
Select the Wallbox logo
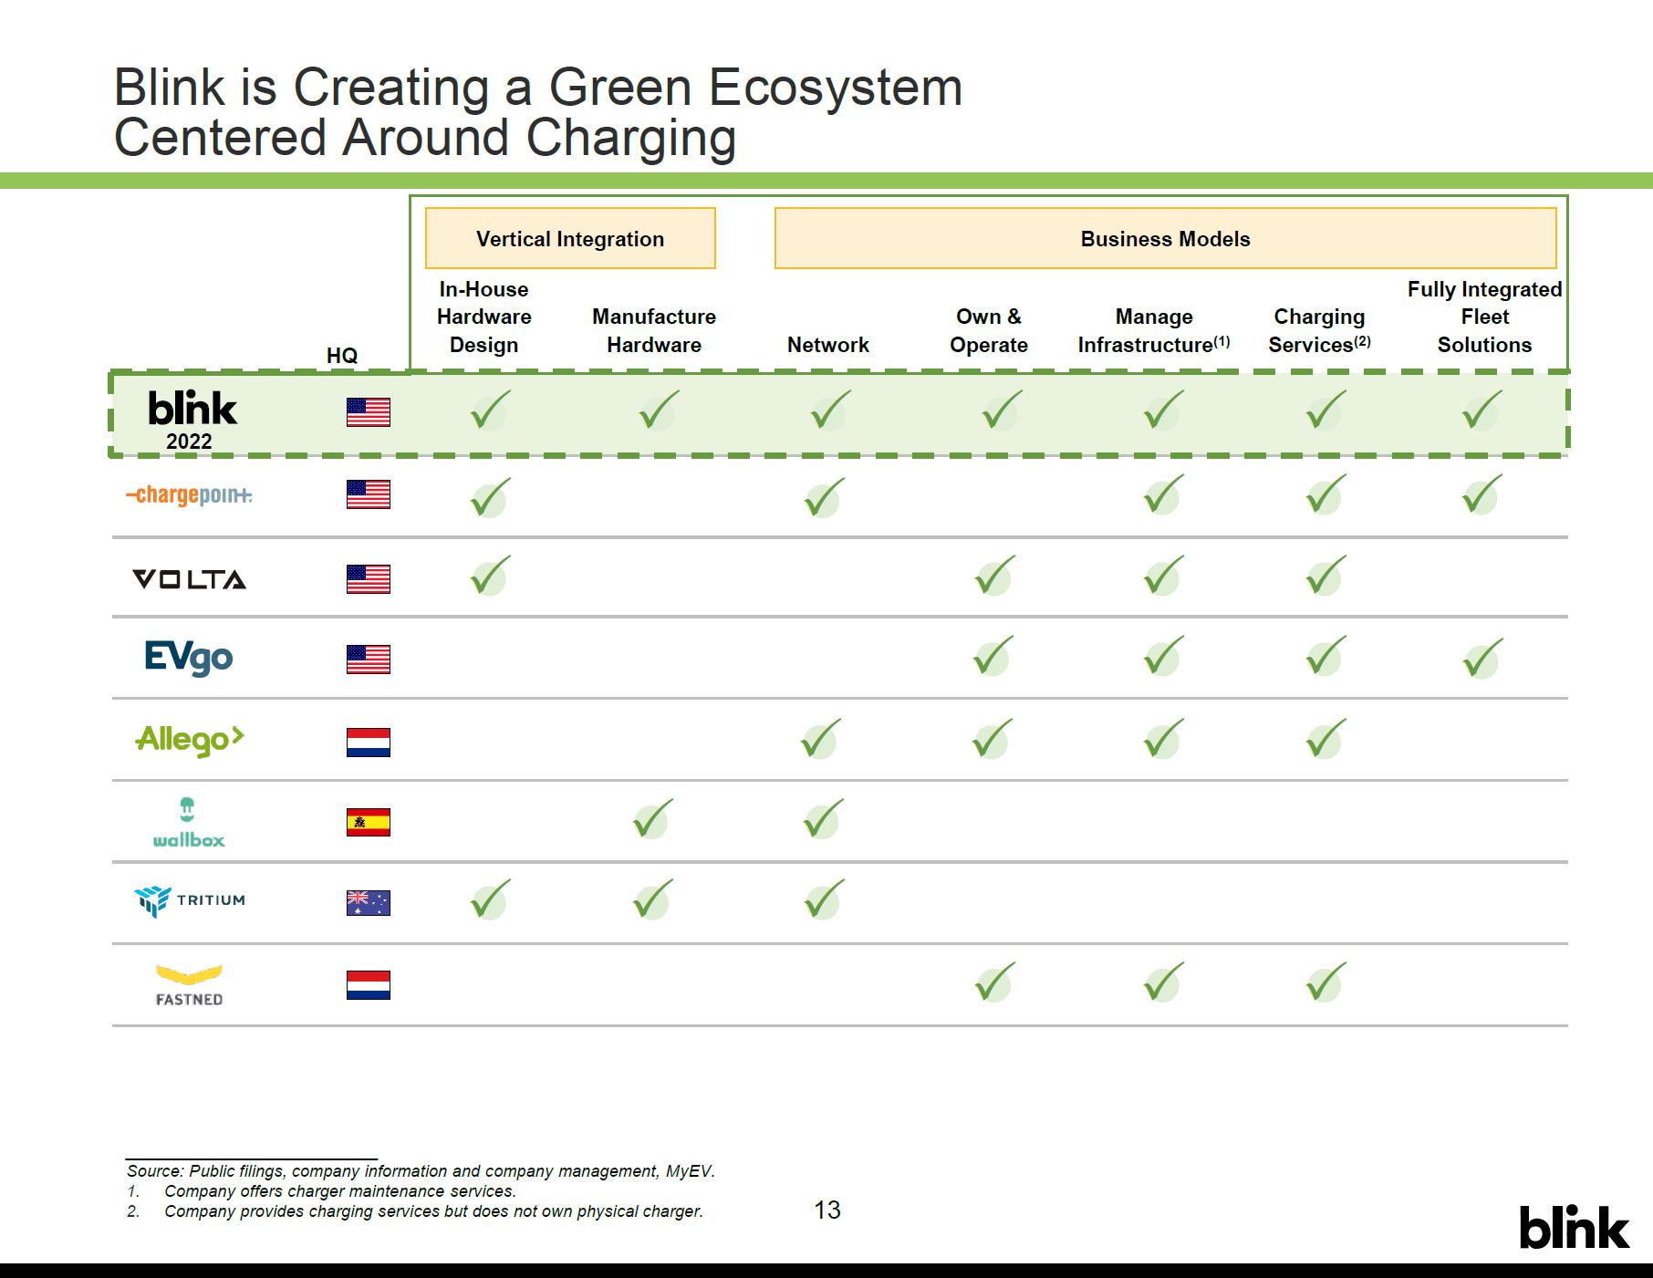coord(189,823)
